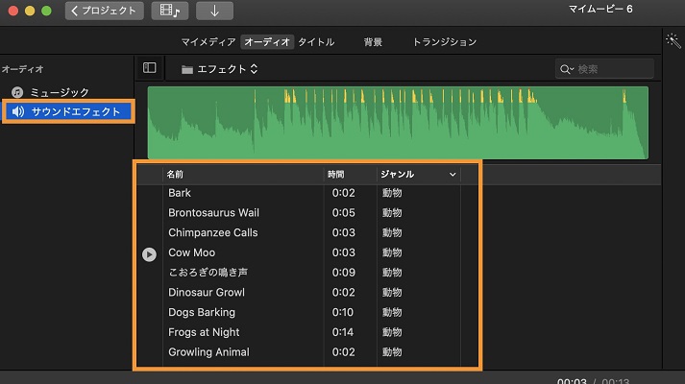The height and width of the screenshot is (384, 685).
Task: Switch to the タイトル tab
Action: coord(316,42)
